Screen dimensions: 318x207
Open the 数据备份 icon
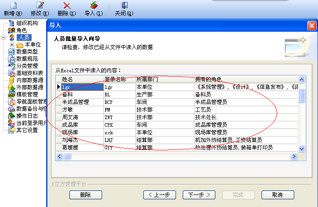[x=12, y=109]
